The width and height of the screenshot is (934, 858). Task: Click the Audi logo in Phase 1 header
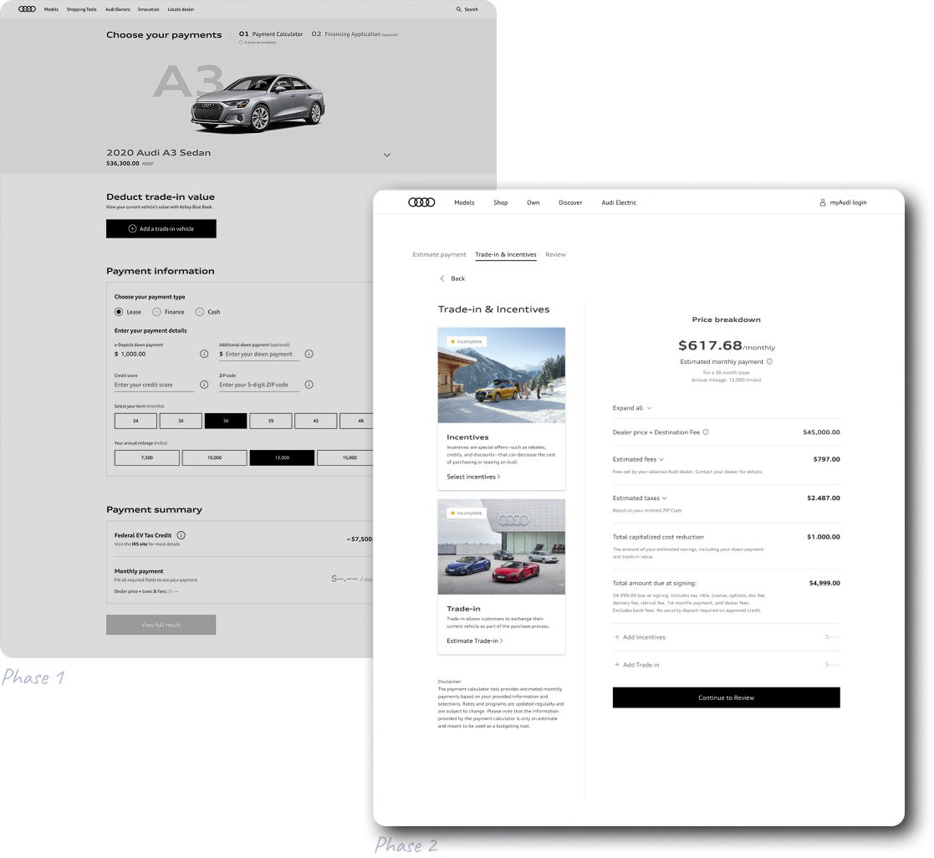tap(27, 9)
